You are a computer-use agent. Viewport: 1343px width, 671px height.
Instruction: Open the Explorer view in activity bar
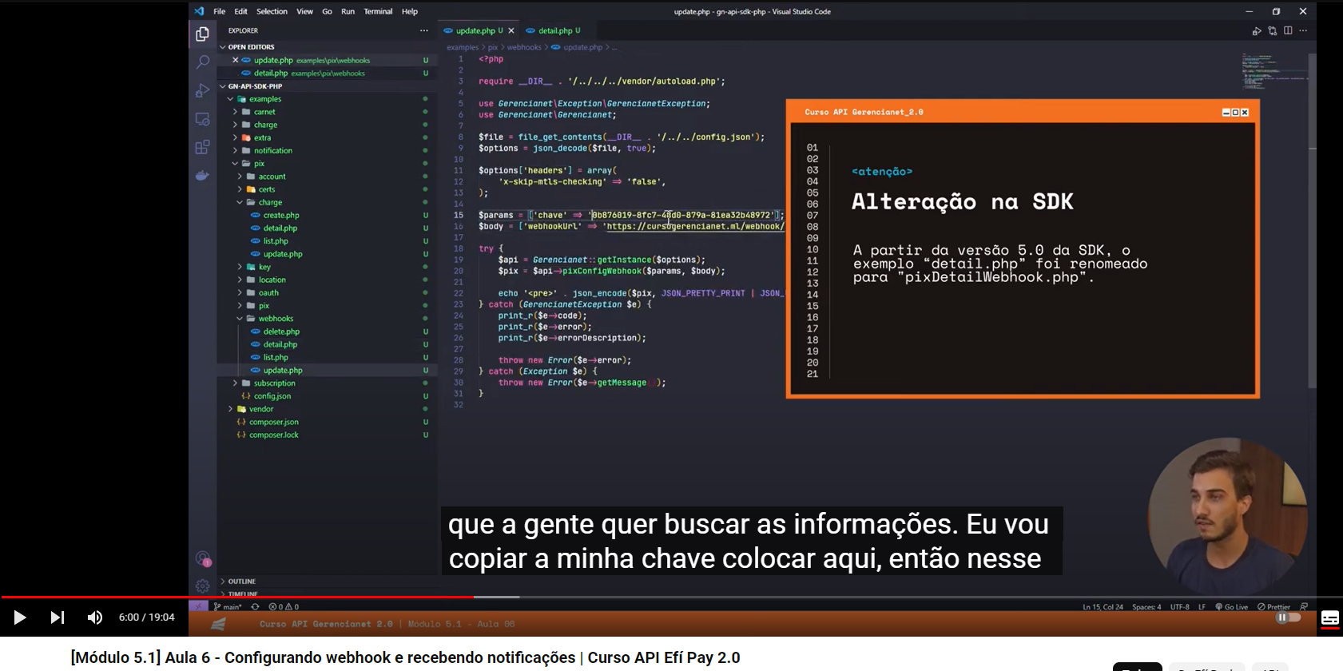tap(202, 34)
